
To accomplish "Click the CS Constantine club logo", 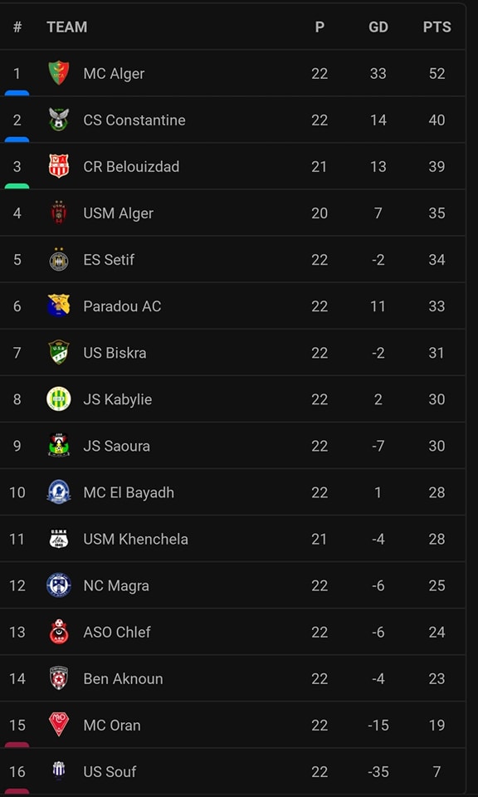I will (x=58, y=120).
